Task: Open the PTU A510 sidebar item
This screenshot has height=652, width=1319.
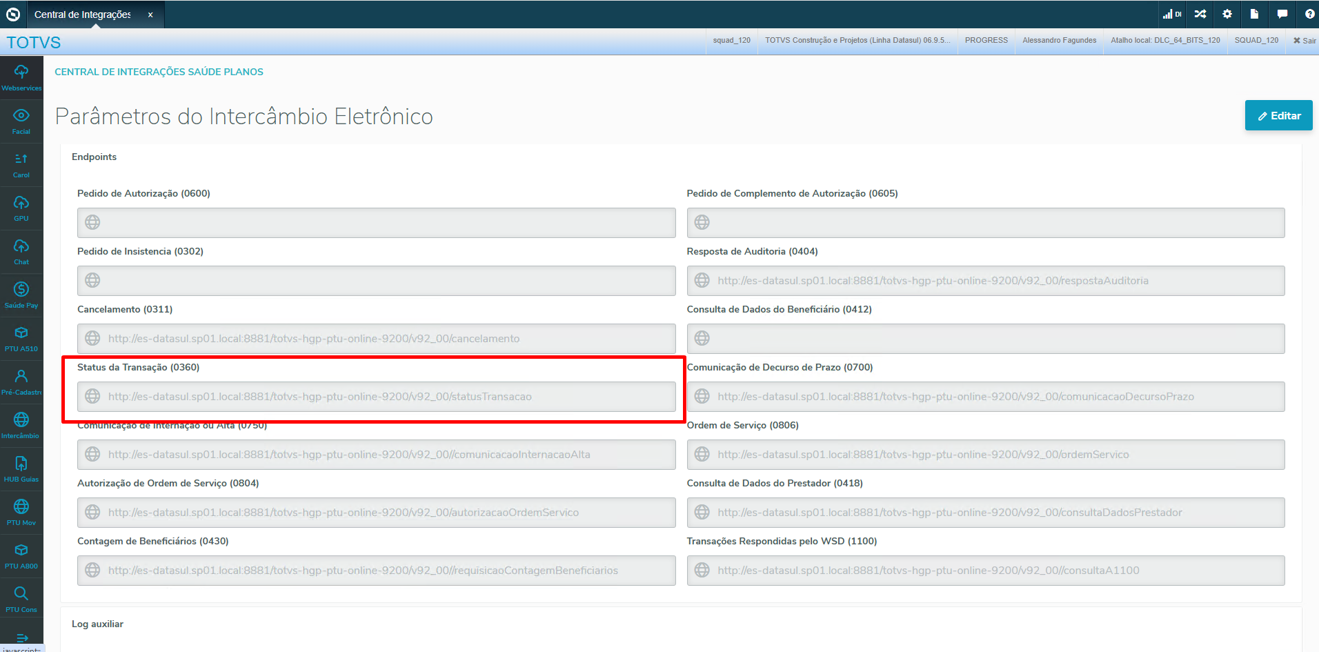Action: tap(21, 339)
